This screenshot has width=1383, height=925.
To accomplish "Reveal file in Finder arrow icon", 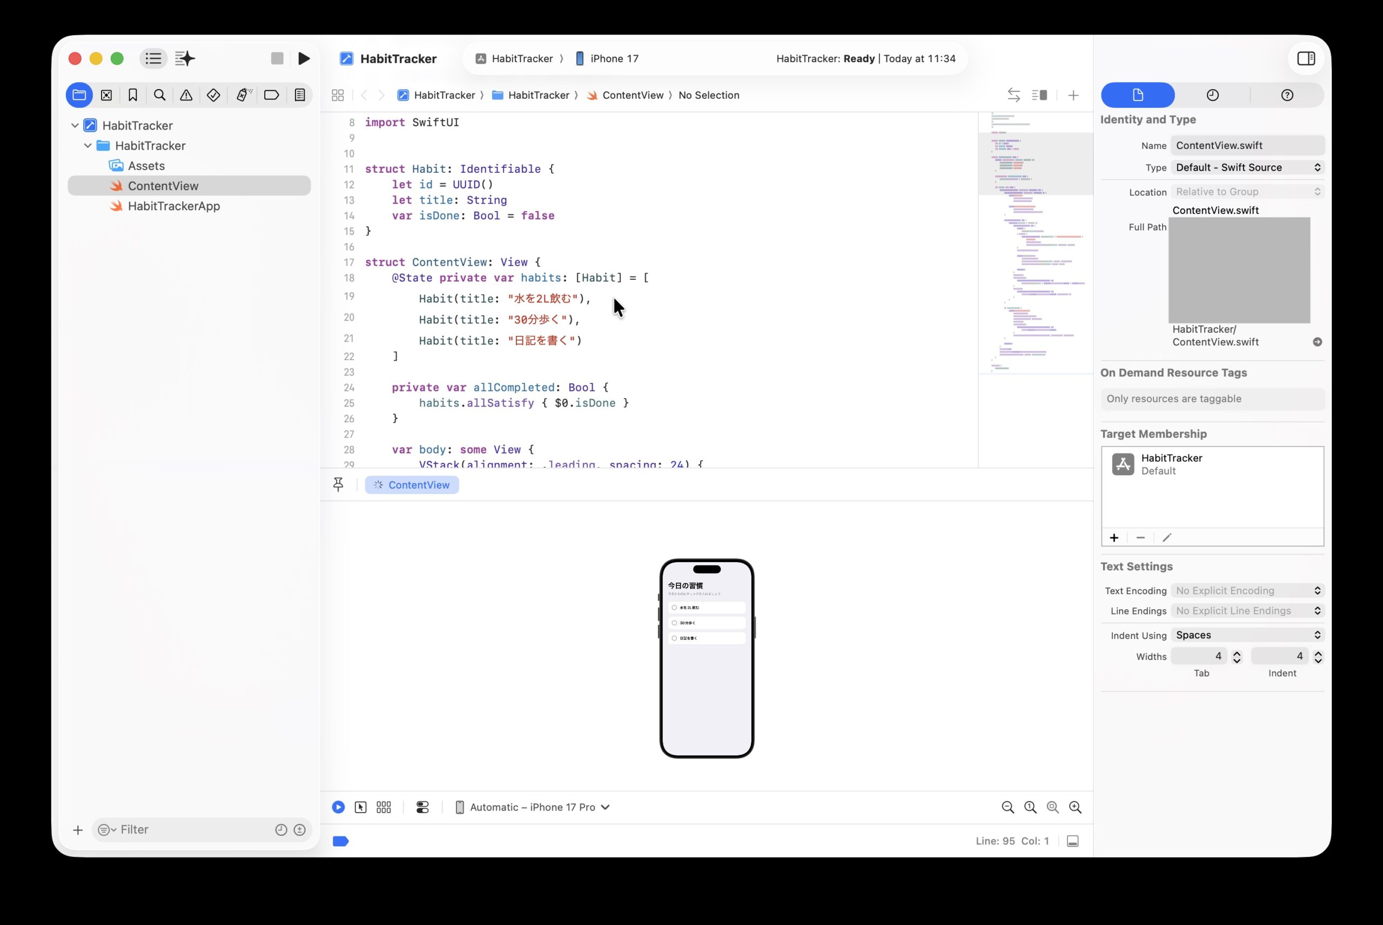I will click(1317, 342).
